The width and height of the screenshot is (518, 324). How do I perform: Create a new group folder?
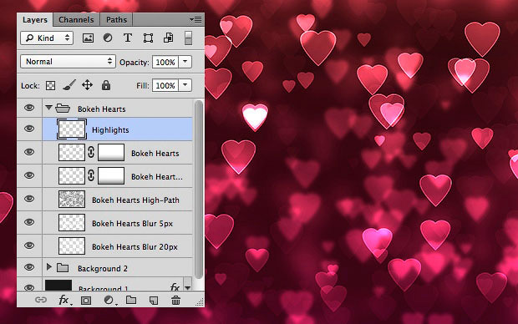(131, 300)
